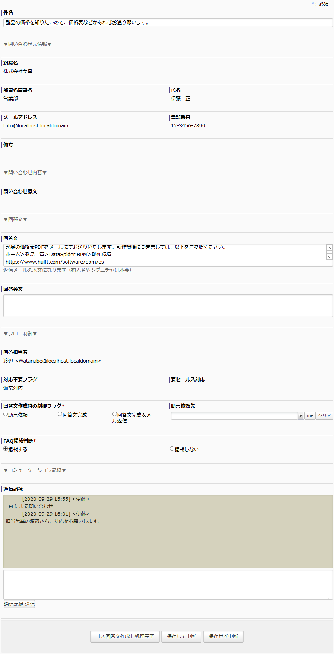Viewport: 334px width, 654px height.
Task: Click the 回答英文 resize handle corner
Action: (330, 315)
